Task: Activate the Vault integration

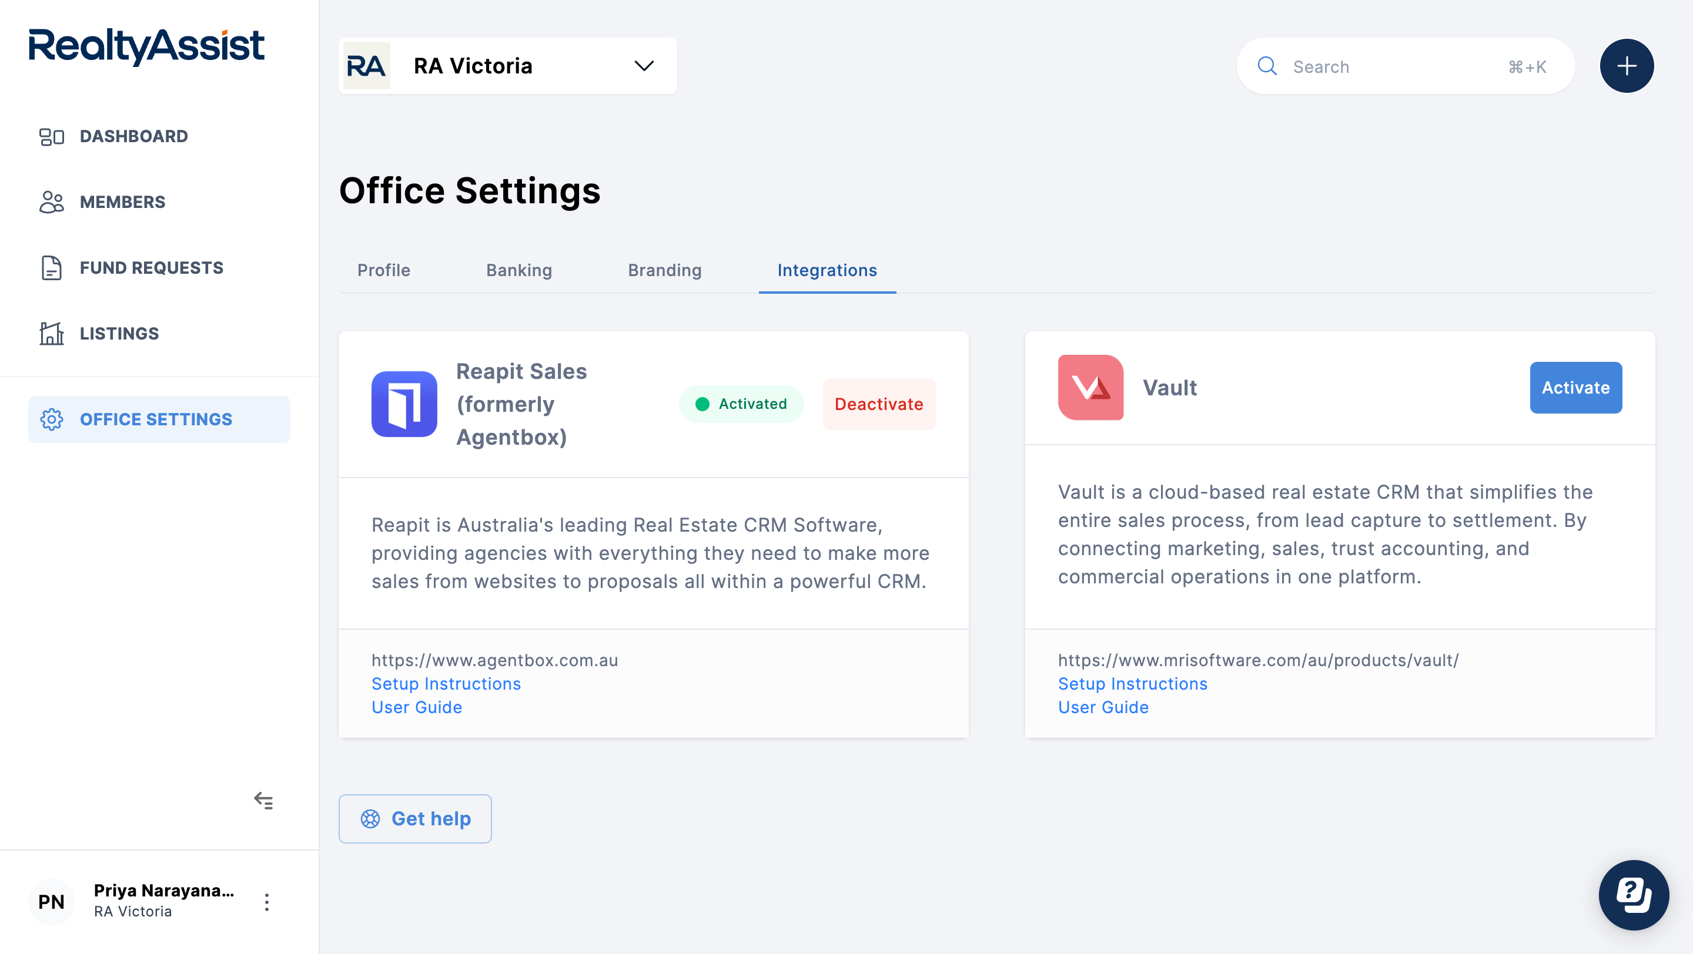Action: click(x=1576, y=387)
